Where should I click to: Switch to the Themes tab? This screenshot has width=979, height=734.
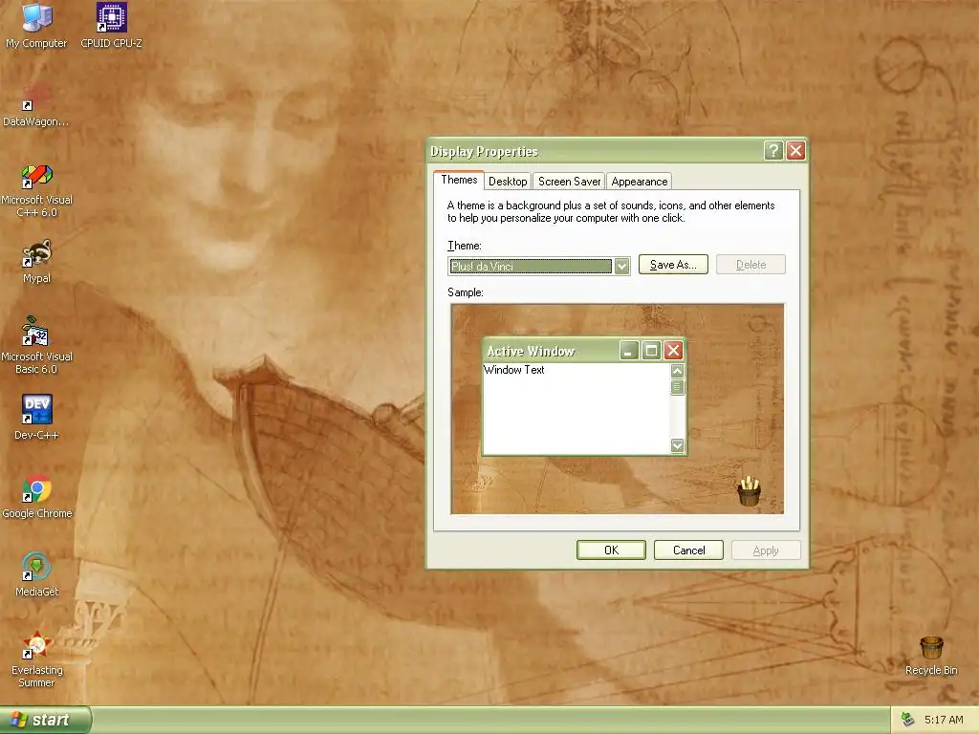click(459, 180)
